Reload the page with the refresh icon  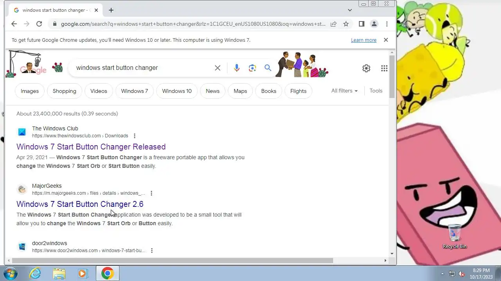tap(39, 24)
